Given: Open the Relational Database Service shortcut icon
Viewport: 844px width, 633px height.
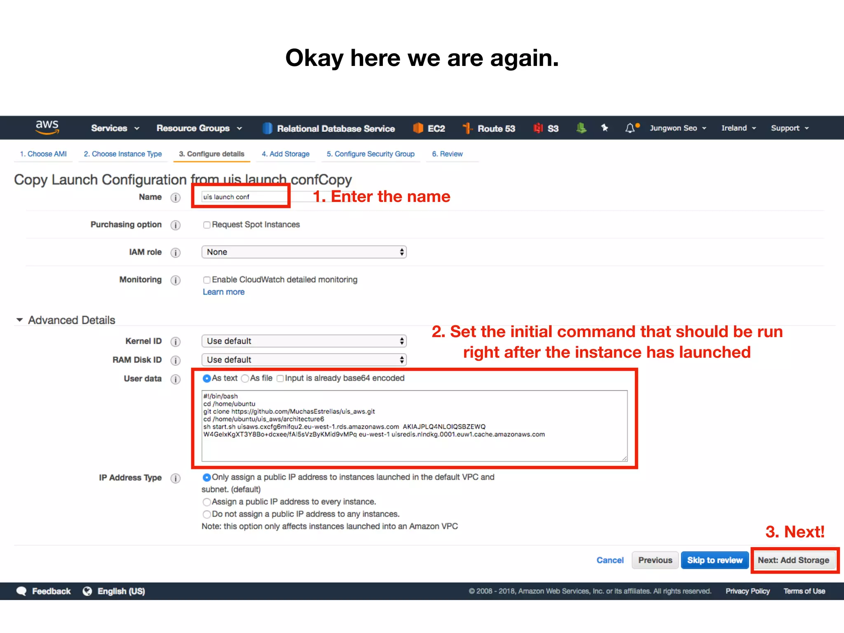Looking at the screenshot, I should 267,128.
